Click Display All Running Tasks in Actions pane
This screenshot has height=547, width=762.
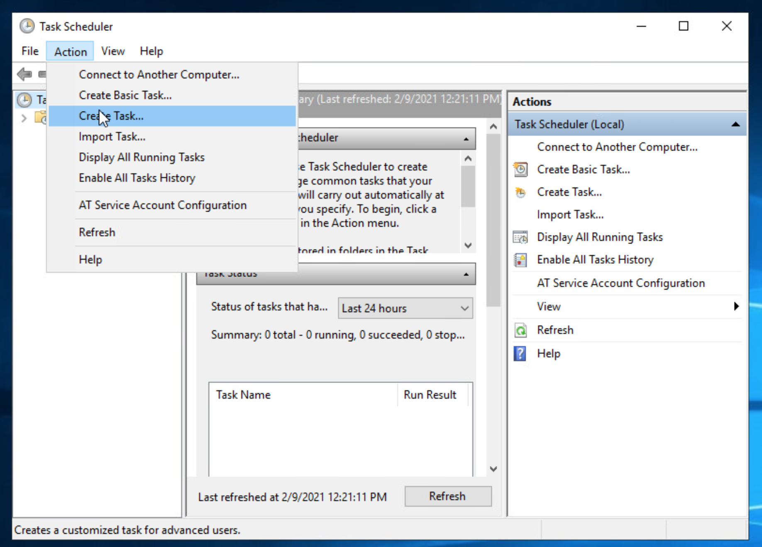point(600,237)
